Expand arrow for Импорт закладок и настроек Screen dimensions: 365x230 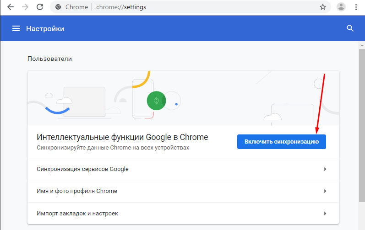tap(325, 214)
